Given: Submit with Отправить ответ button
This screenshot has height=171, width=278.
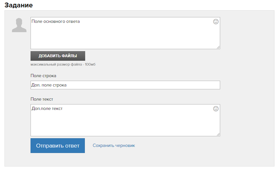Looking at the screenshot, I should coord(58,146).
